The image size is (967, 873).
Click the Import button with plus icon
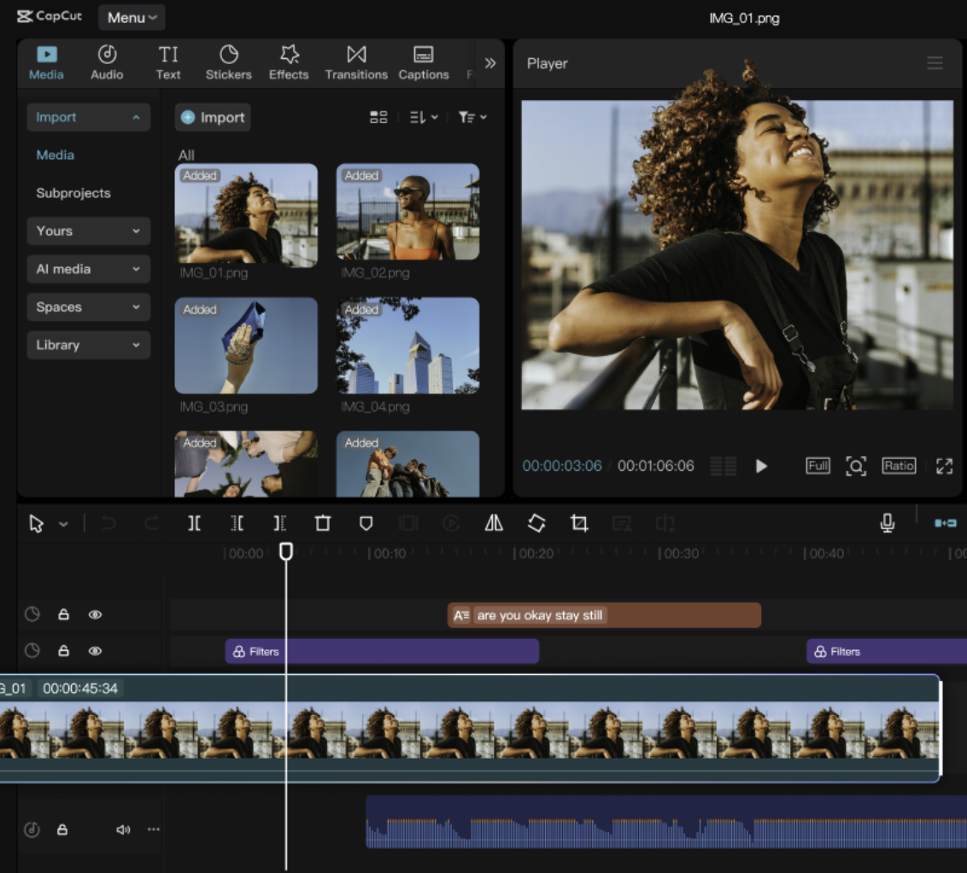213,117
